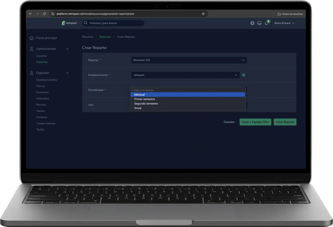The width and height of the screenshot is (333, 227).
Task: Go to Usuarios in the sidebar
Action: [41, 56]
